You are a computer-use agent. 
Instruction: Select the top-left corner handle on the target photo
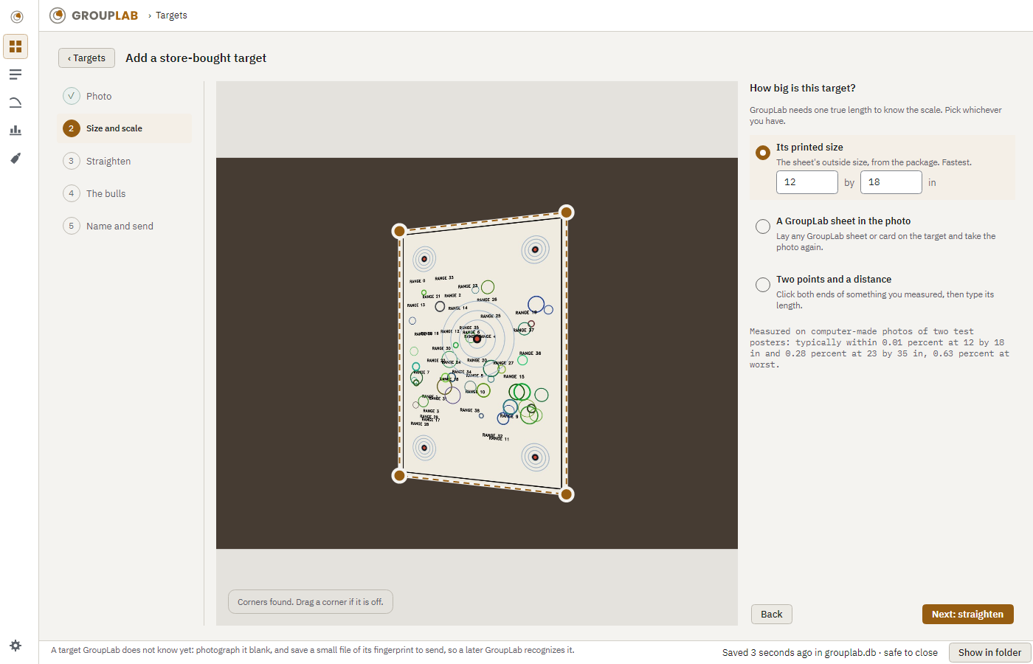click(399, 231)
